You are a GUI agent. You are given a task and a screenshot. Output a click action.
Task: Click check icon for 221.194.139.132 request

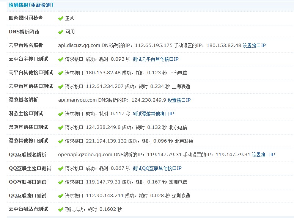click(61, 141)
